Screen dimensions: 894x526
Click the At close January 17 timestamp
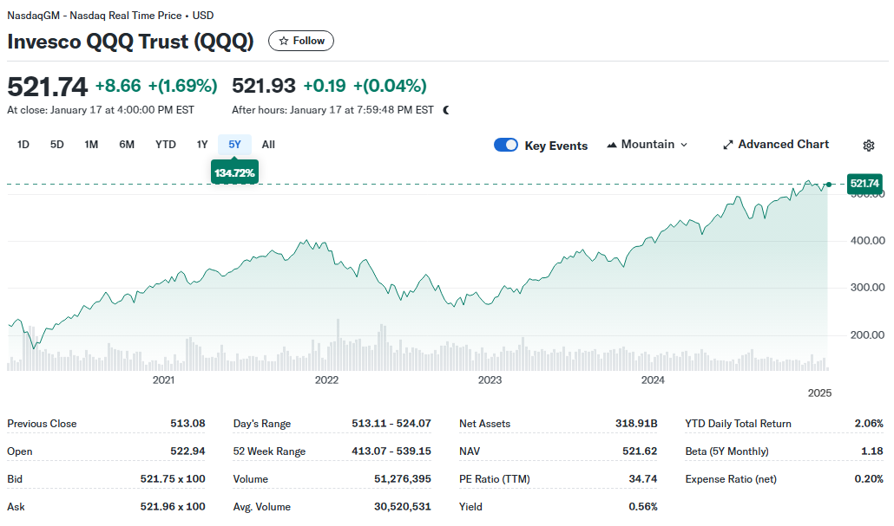[x=101, y=110]
